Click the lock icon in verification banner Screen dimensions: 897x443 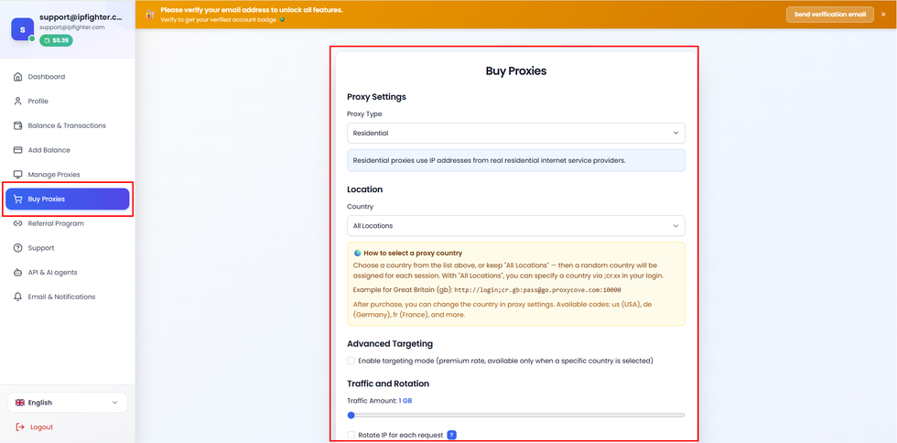(149, 15)
